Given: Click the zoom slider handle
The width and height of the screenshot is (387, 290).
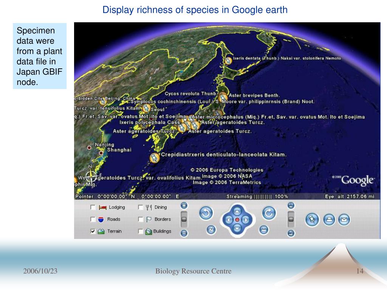Looking at the screenshot, I should click(184, 219).
